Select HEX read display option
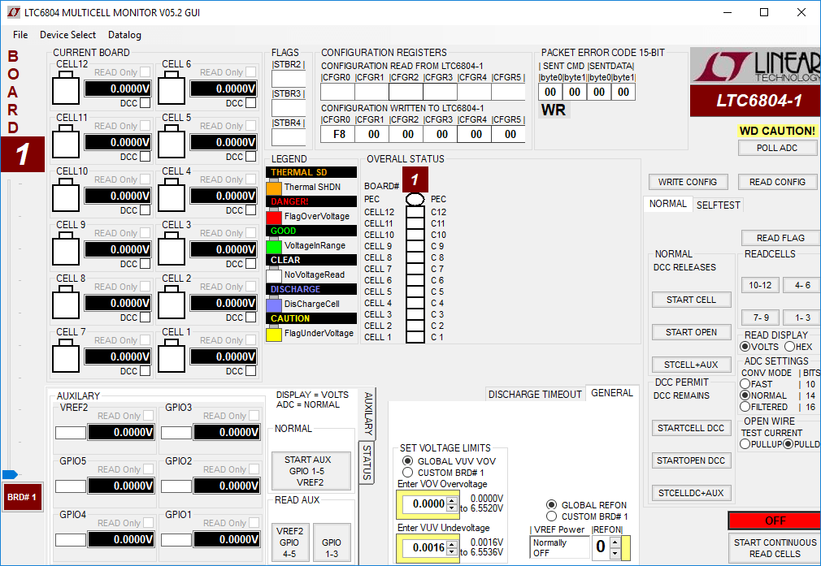 point(789,346)
